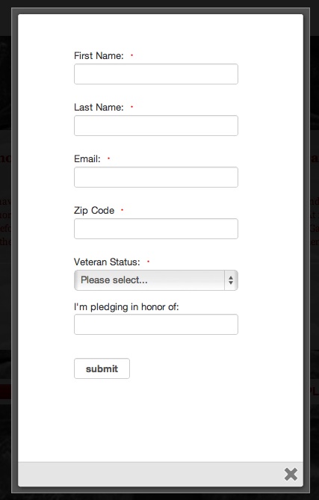
Task: Click the up-down arrows on Veteran Status selector
Action: click(x=231, y=280)
